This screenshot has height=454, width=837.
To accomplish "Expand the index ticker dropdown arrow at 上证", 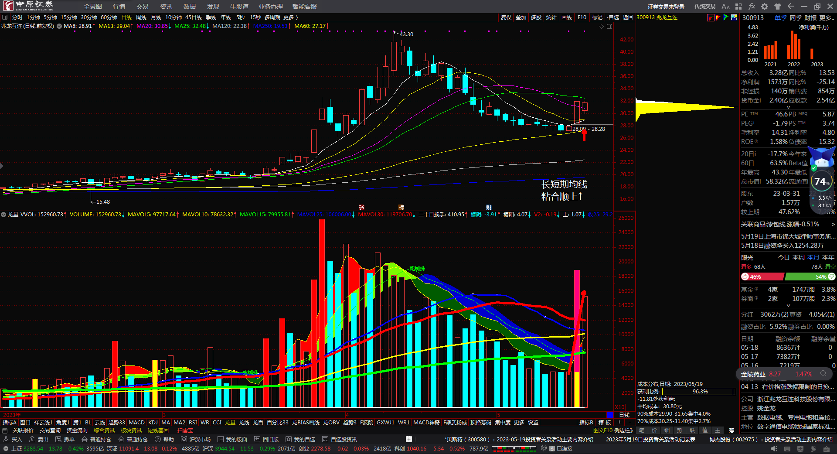I will point(5,448).
